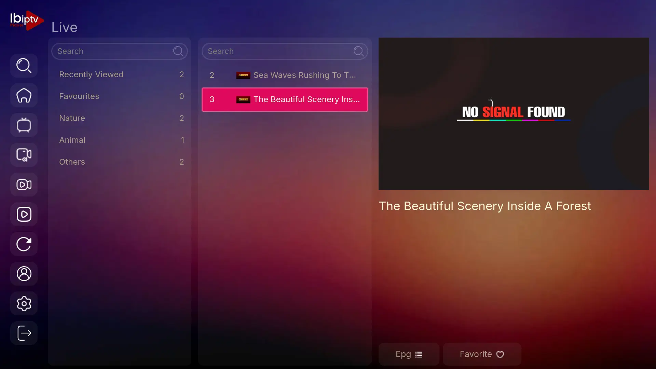
Task: Click the logout exit icon
Action: (24, 333)
